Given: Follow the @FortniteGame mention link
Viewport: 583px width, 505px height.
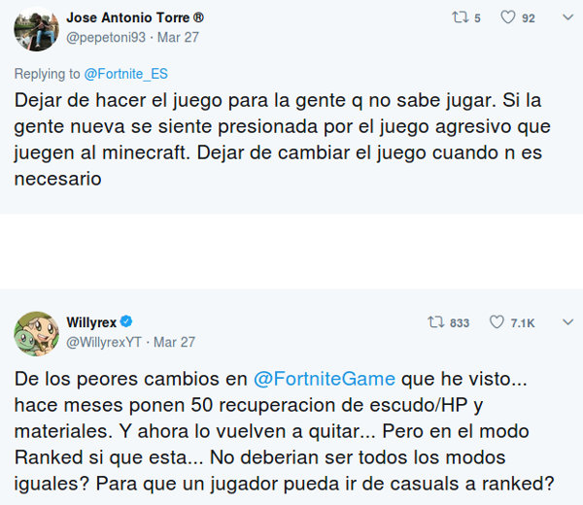Looking at the screenshot, I should click(325, 378).
